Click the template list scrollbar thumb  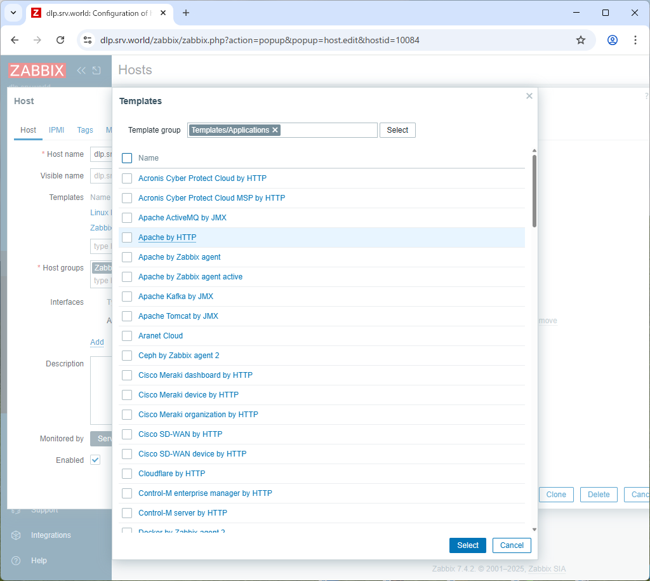click(x=534, y=190)
